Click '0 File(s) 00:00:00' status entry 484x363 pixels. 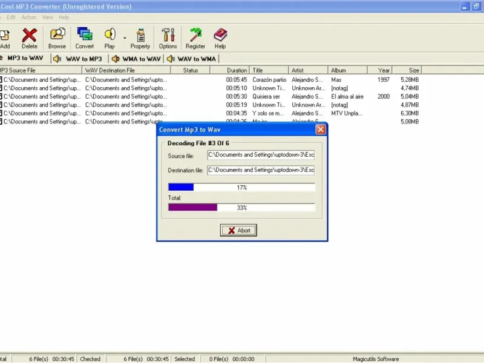pyautogui.click(x=232, y=359)
